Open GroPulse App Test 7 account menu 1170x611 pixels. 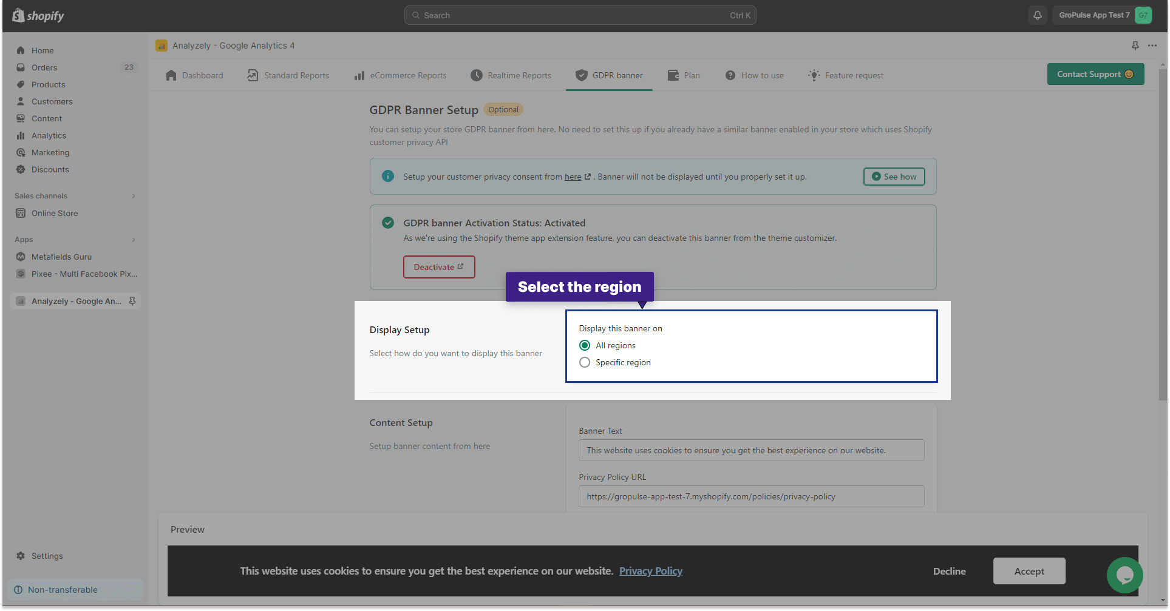[1103, 15]
